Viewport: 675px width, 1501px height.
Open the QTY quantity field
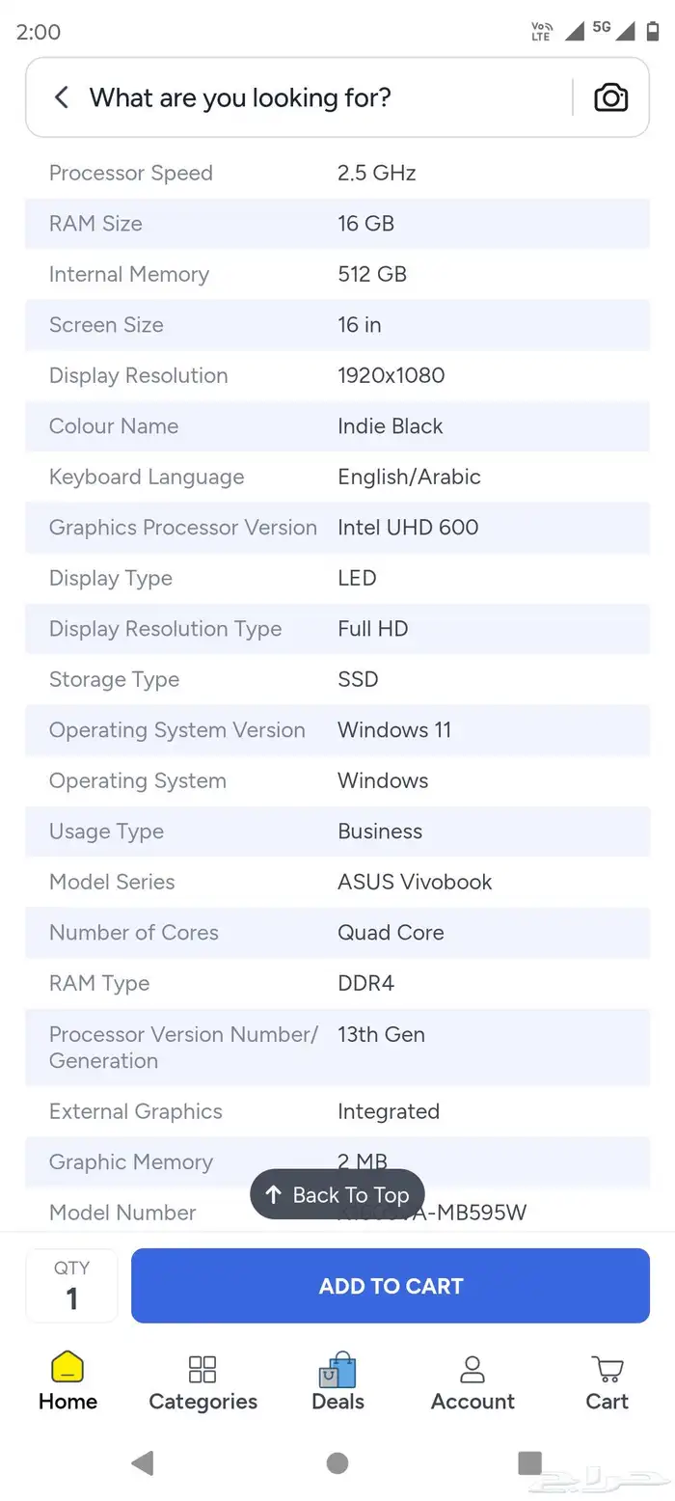coord(70,1285)
